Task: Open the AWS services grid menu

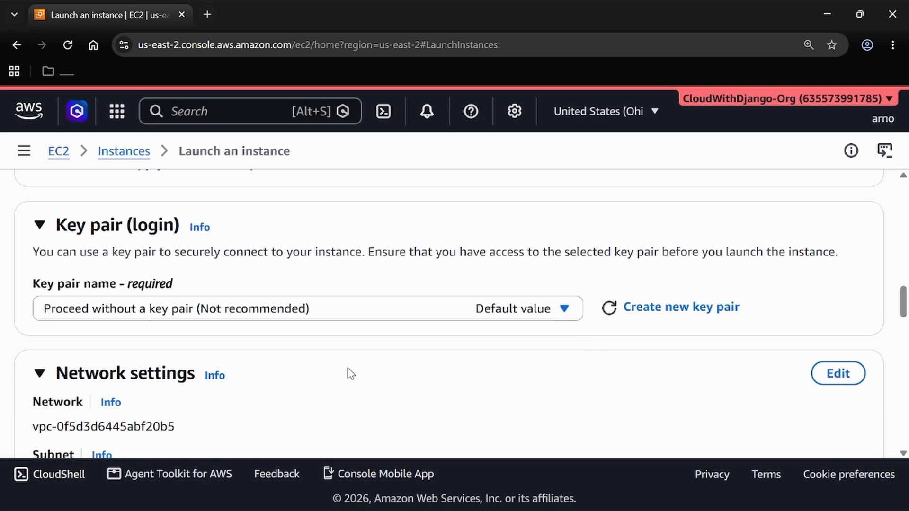Action: click(117, 111)
